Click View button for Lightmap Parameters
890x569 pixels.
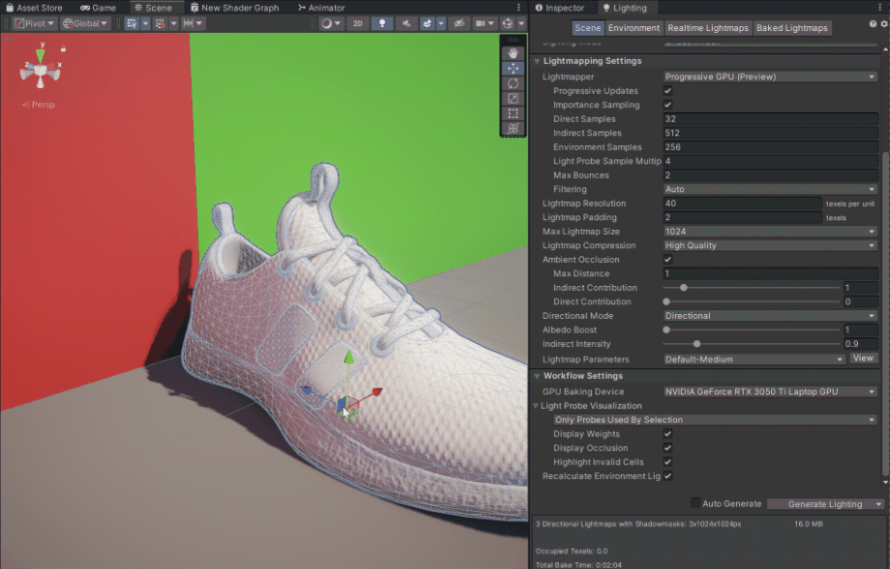coord(863,358)
